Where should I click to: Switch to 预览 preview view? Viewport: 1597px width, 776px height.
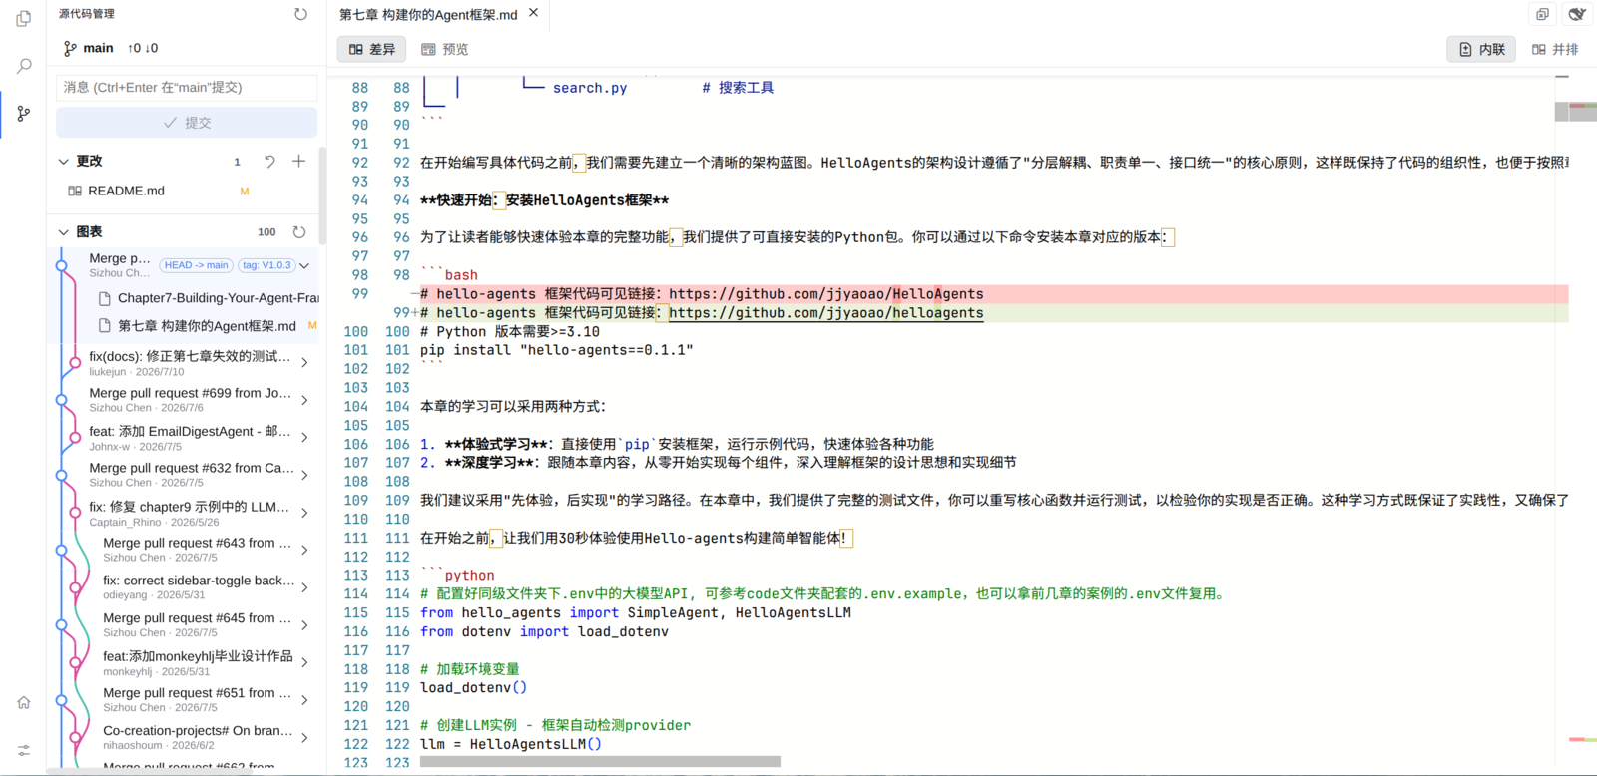444,49
